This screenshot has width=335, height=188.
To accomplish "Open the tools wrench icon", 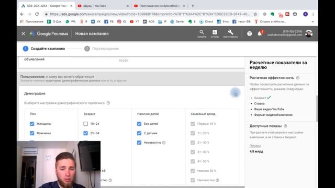I will click(x=230, y=33).
